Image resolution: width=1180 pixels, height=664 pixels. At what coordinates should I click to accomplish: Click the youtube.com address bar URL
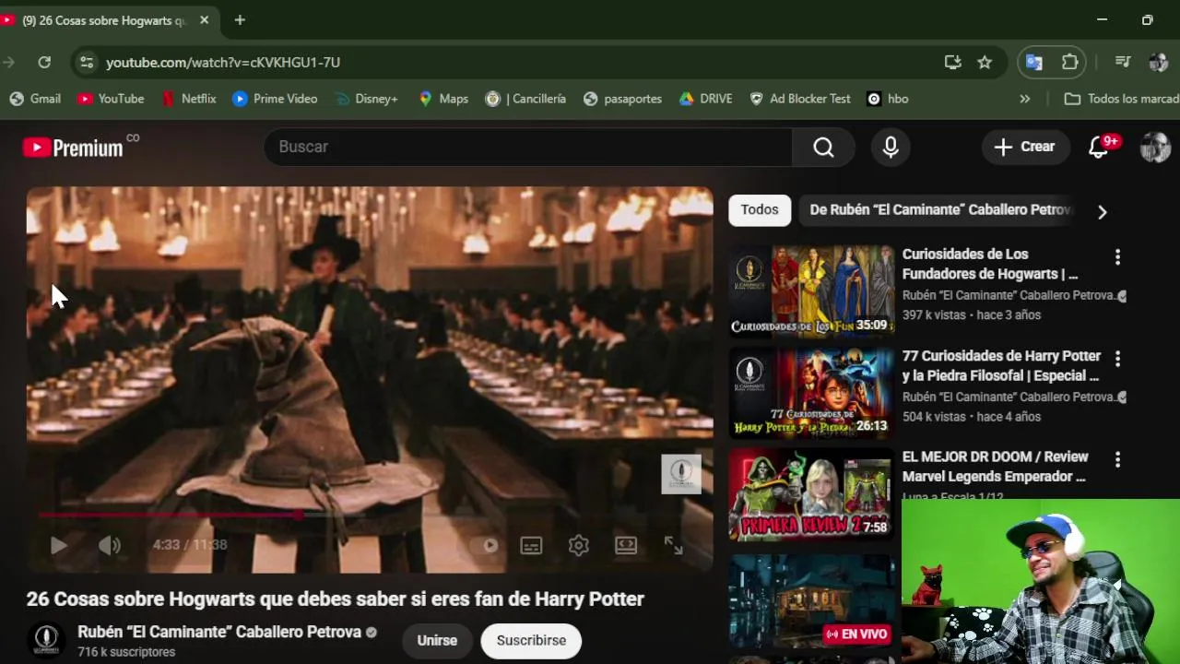tap(223, 62)
